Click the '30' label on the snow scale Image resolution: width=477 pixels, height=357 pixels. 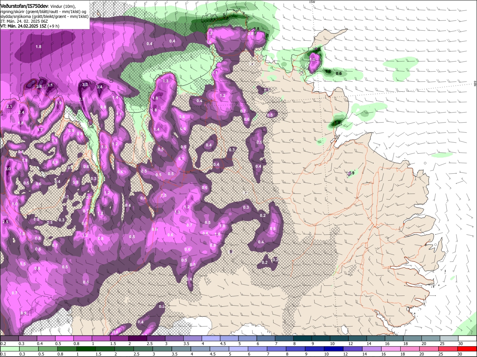click(461, 343)
